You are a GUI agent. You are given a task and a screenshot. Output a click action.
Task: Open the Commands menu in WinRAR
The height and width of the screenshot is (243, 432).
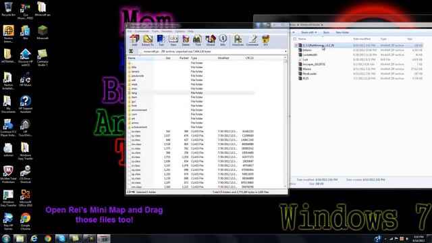(142, 31)
